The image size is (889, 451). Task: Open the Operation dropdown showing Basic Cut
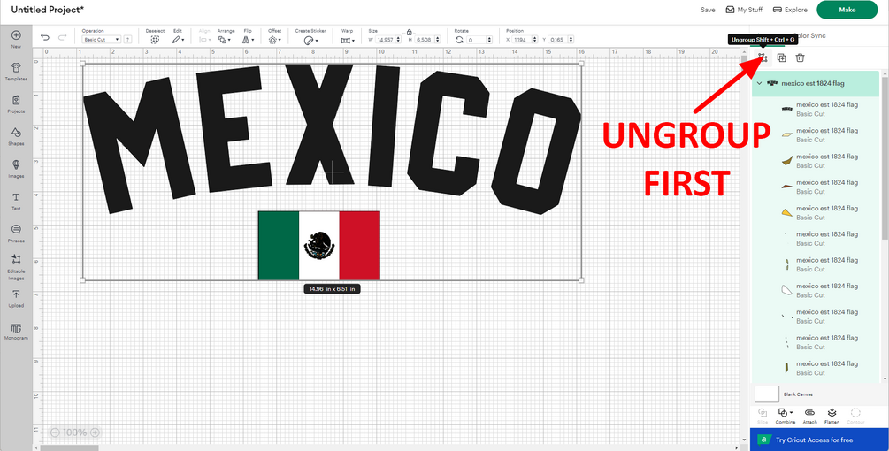102,40
